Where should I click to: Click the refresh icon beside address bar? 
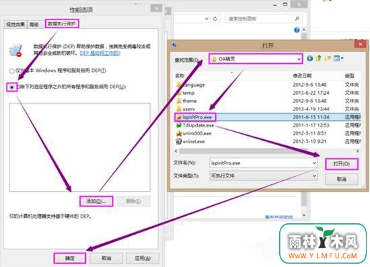215,19
